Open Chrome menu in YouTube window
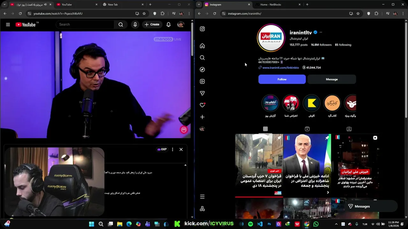This screenshot has height=229, width=408. click(x=189, y=13)
